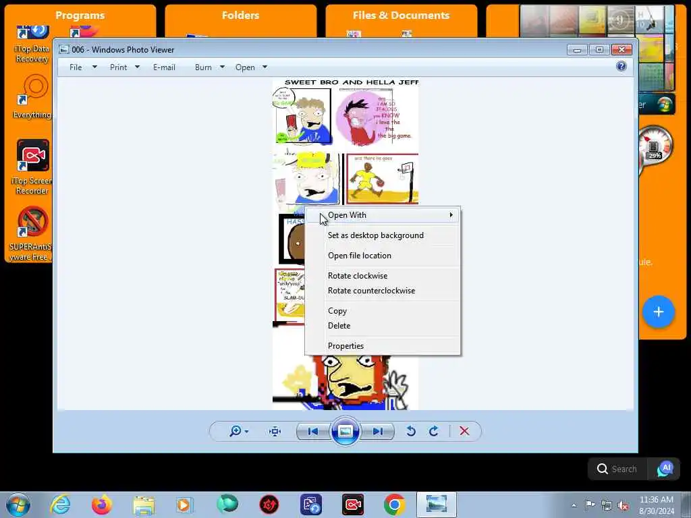Image resolution: width=691 pixels, height=518 pixels.
Task: Select Rotate clockwise menu entry
Action: pos(383,276)
